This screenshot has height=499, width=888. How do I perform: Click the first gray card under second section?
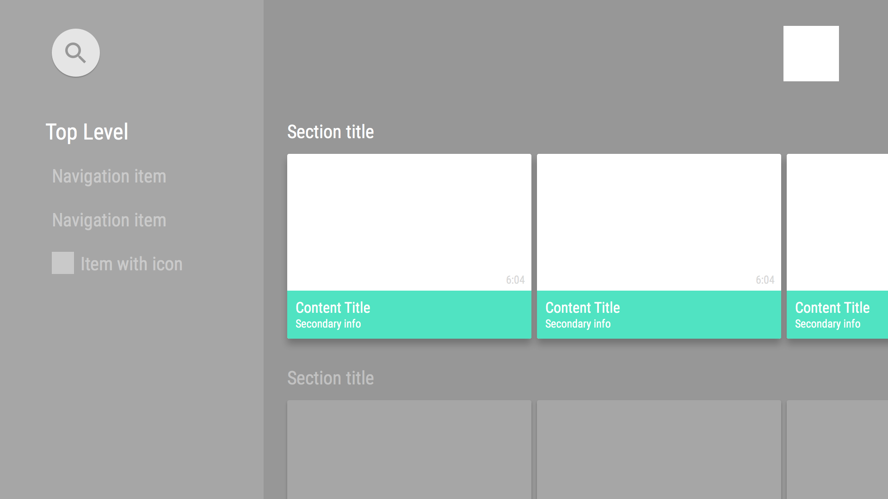point(409,448)
